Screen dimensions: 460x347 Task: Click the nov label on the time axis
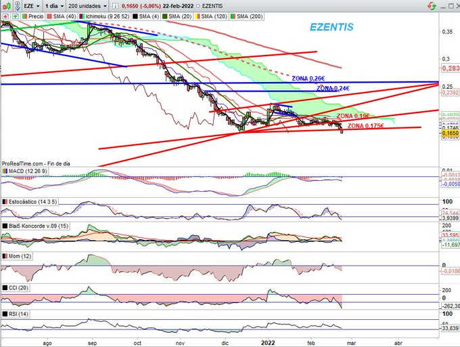tap(180, 343)
